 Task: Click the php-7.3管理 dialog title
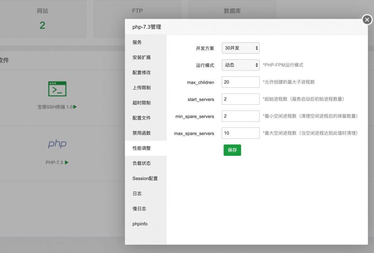pos(147,27)
